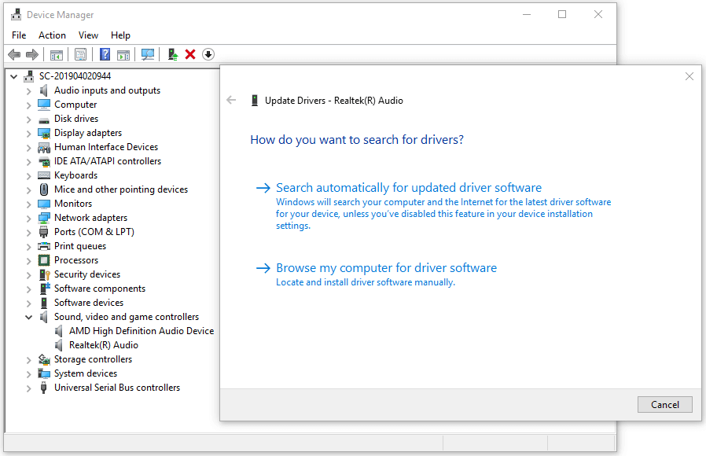Click the blue Help question mark toolbar icon

tap(105, 54)
